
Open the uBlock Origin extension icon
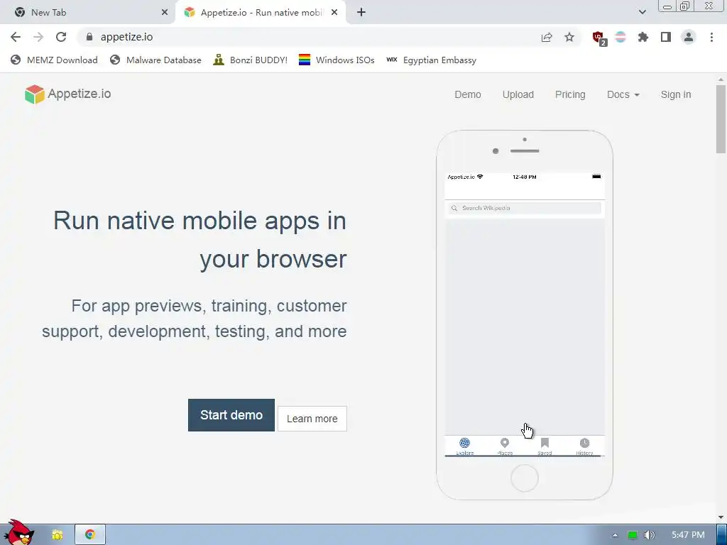tap(599, 38)
